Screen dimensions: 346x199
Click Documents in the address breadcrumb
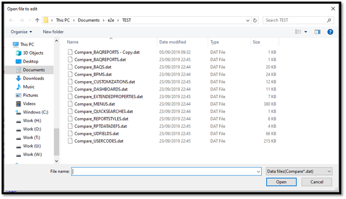coord(89,20)
